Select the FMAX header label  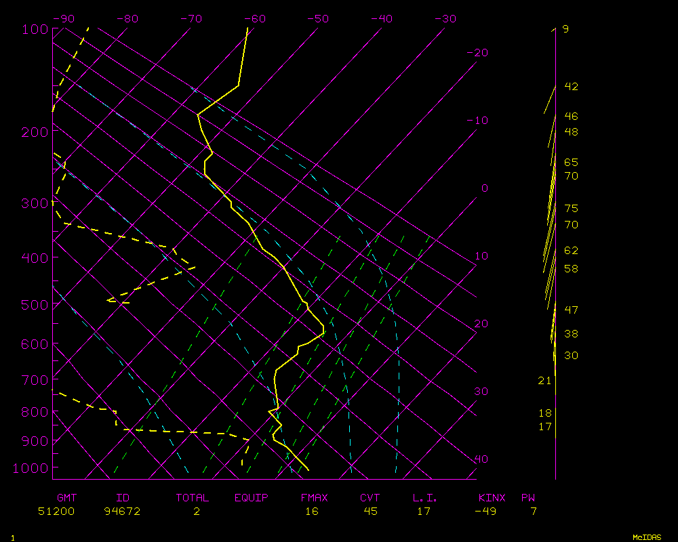(315, 498)
